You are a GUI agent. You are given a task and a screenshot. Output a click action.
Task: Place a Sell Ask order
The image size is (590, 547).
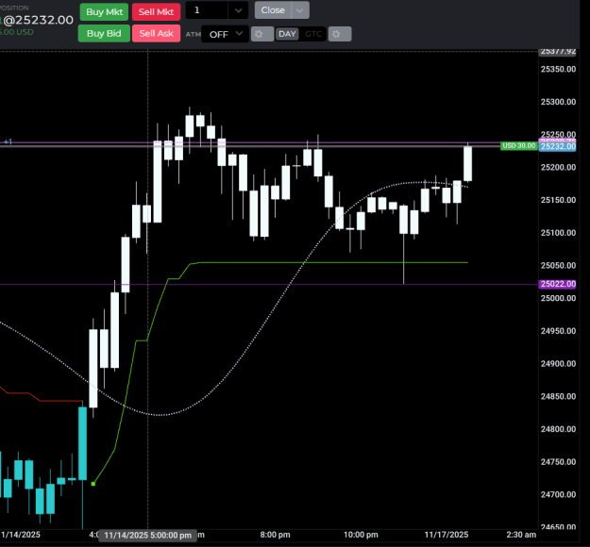coord(156,33)
